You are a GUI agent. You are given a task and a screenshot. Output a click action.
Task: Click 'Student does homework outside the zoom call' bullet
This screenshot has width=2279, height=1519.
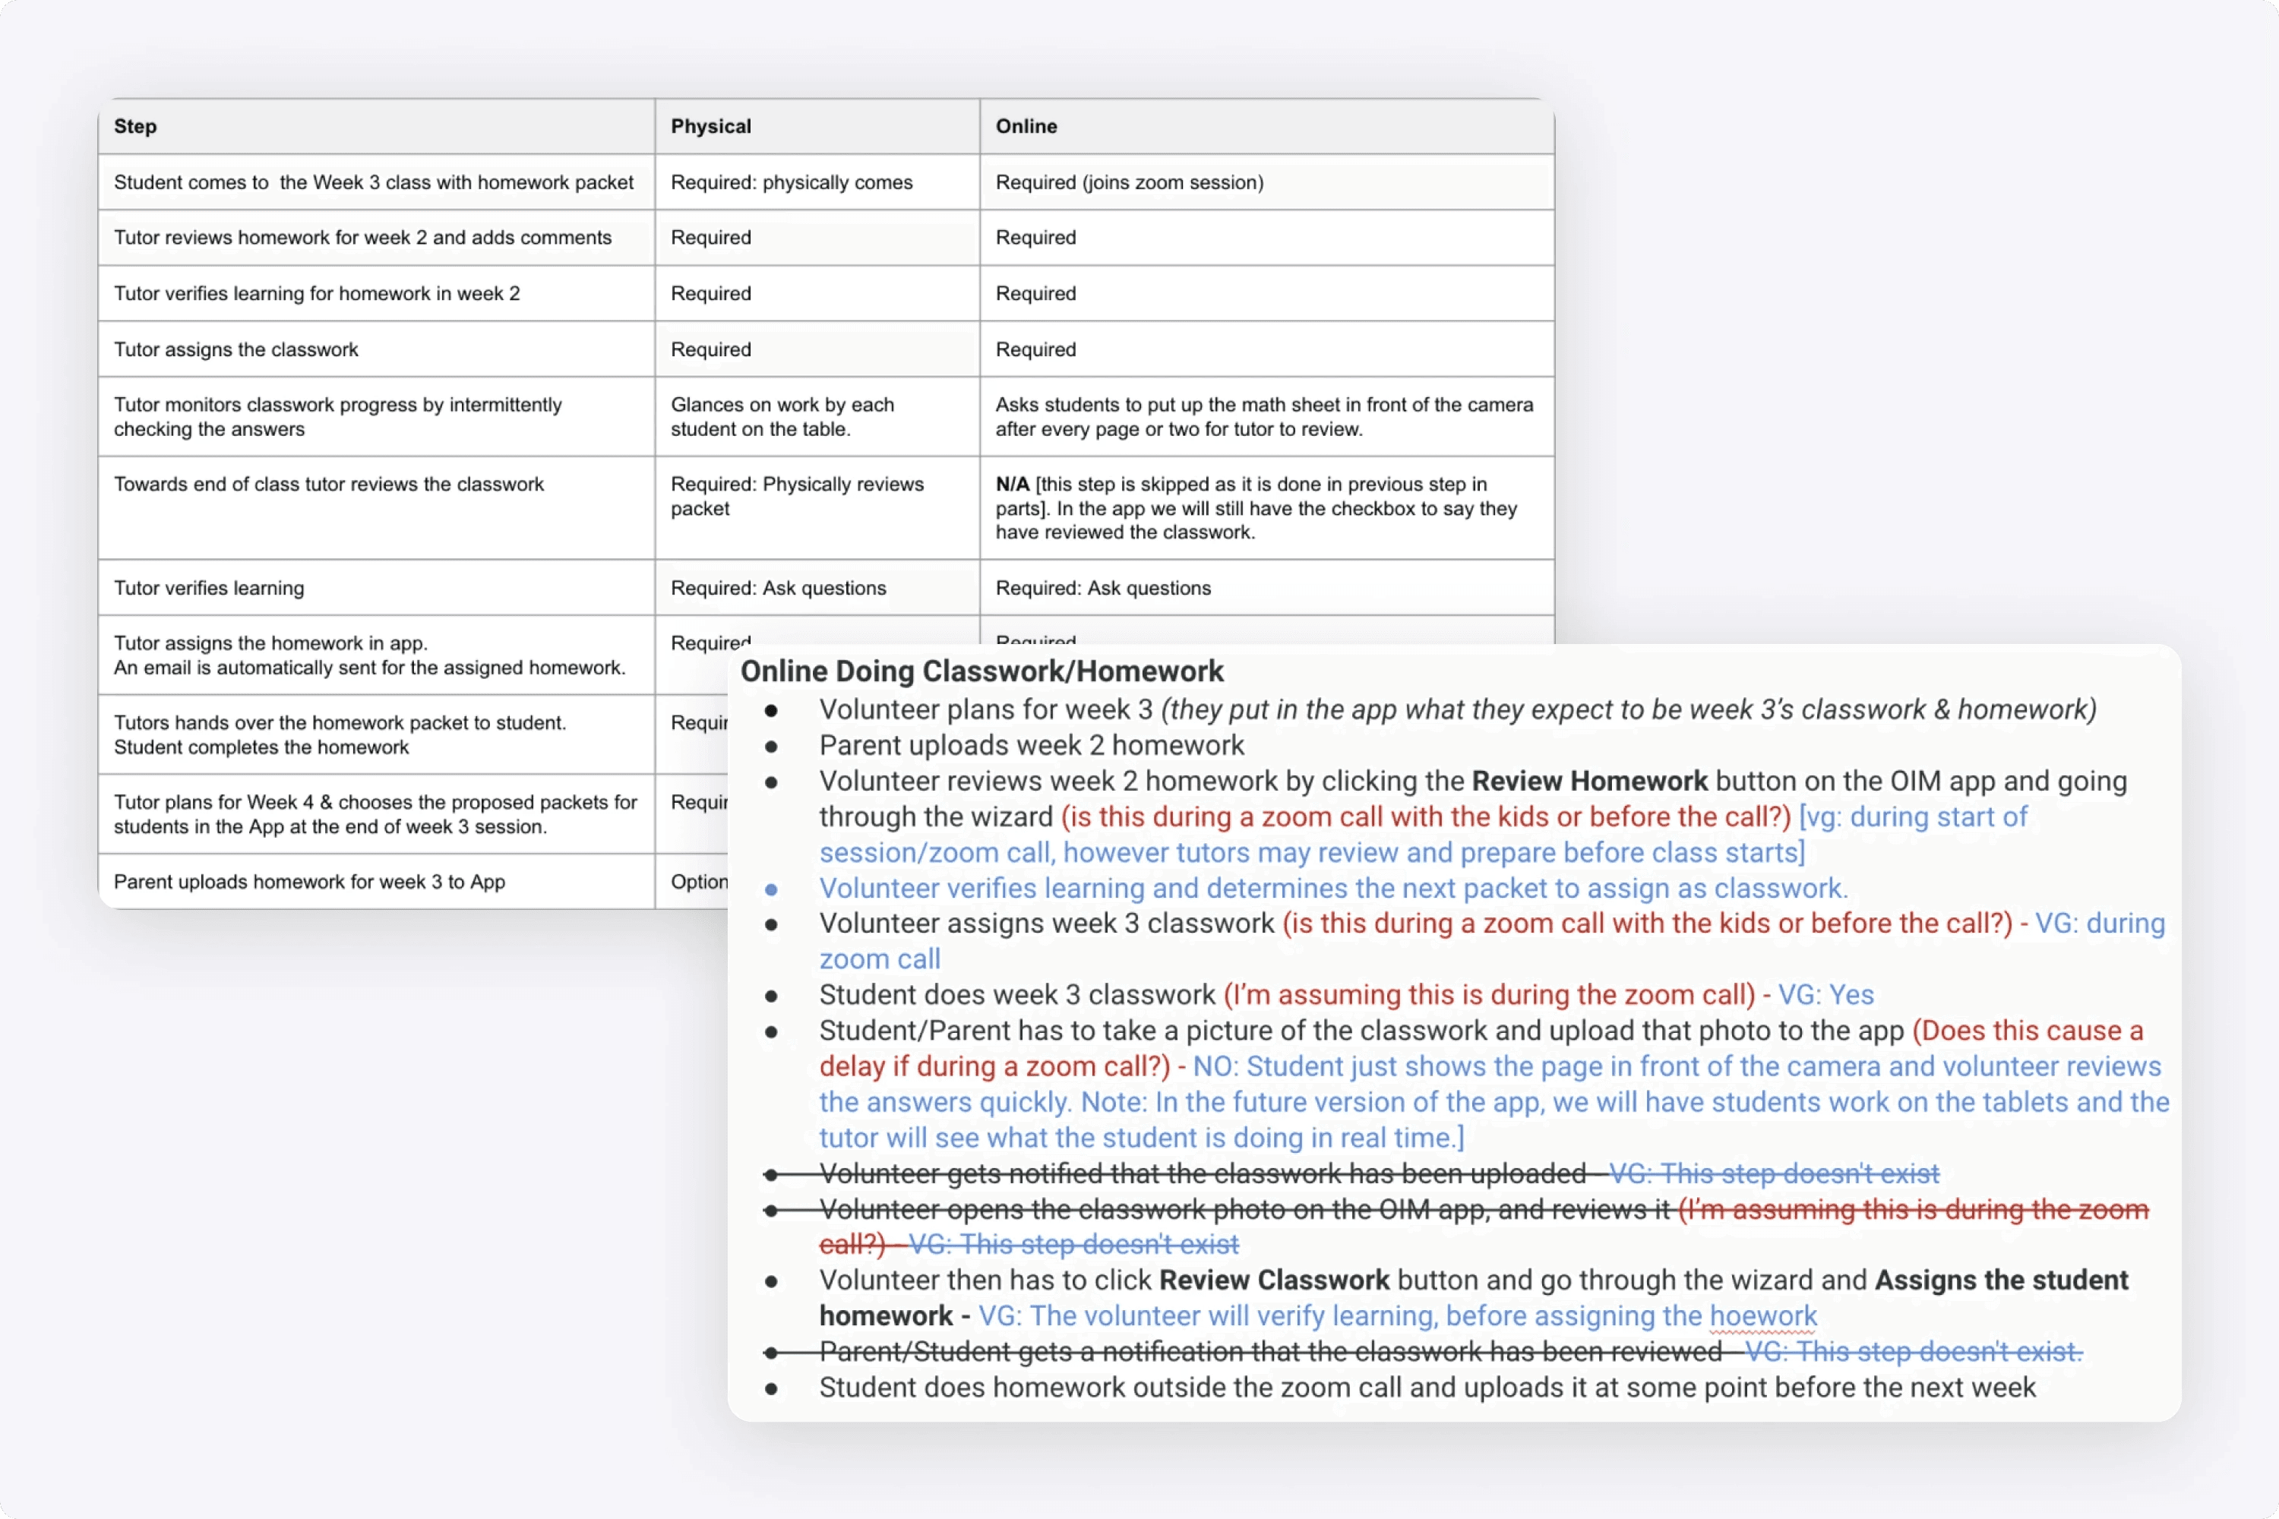(1427, 1388)
